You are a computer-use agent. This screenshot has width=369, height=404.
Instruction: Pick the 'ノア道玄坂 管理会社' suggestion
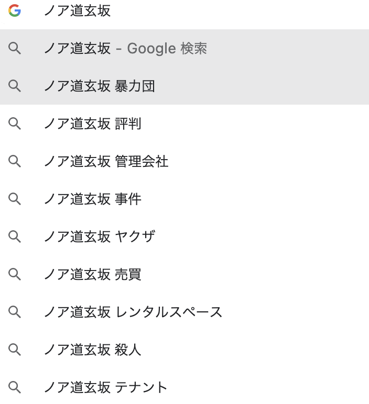[x=184, y=161]
